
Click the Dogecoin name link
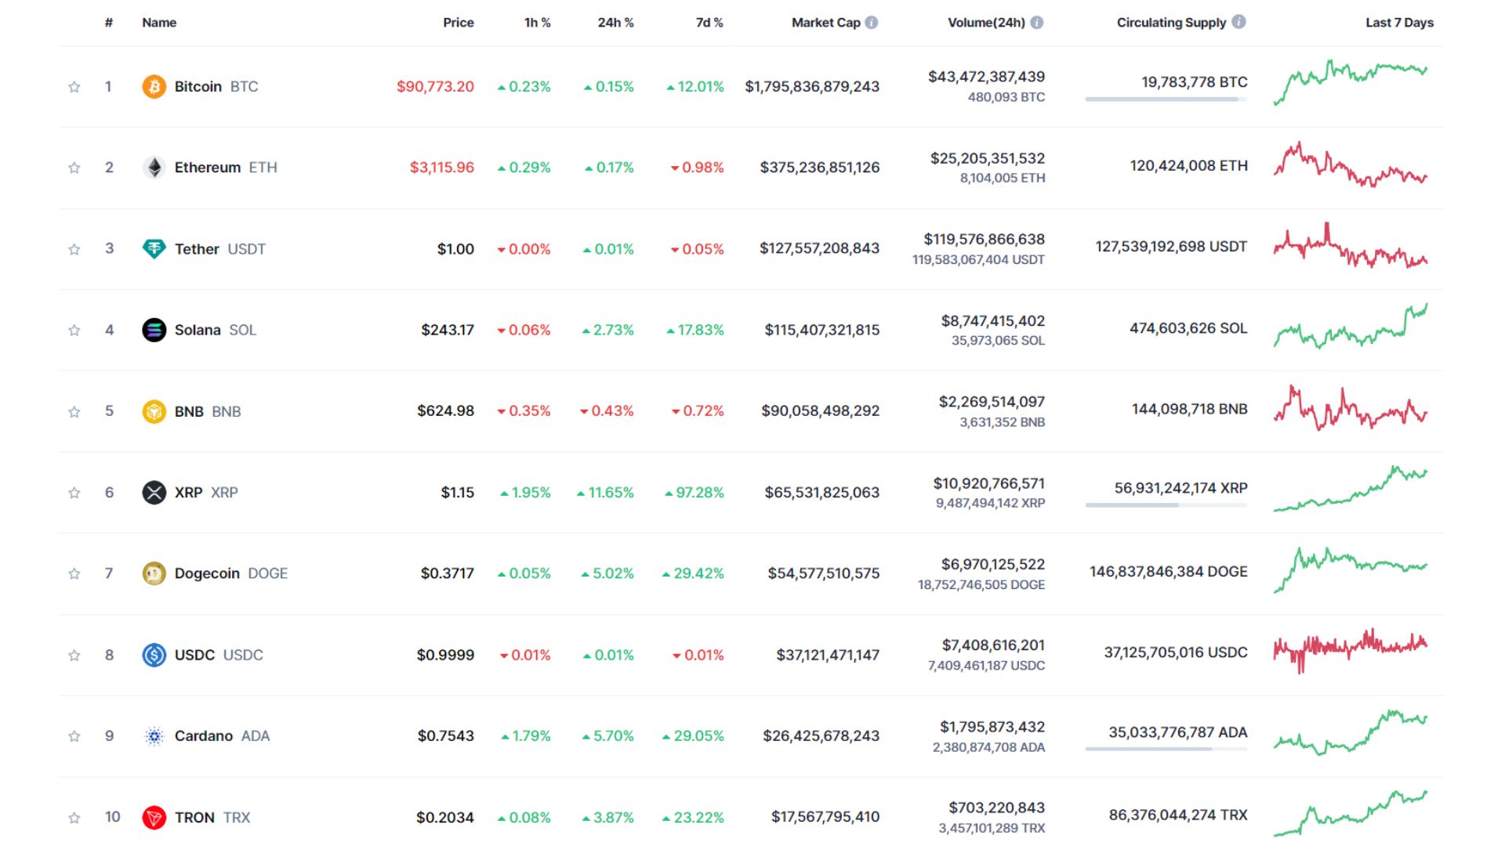point(208,573)
